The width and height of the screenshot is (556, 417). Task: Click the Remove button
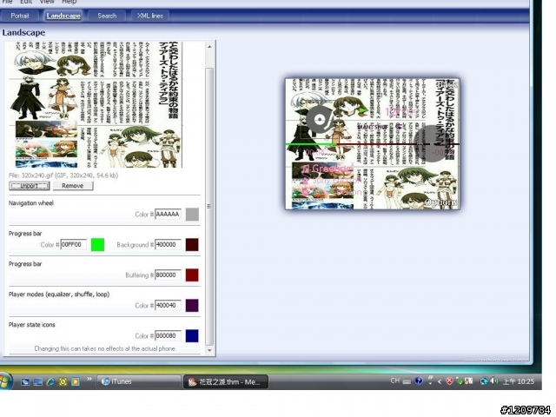[73, 186]
